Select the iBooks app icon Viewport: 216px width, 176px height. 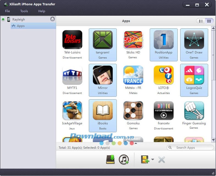pos(103,110)
